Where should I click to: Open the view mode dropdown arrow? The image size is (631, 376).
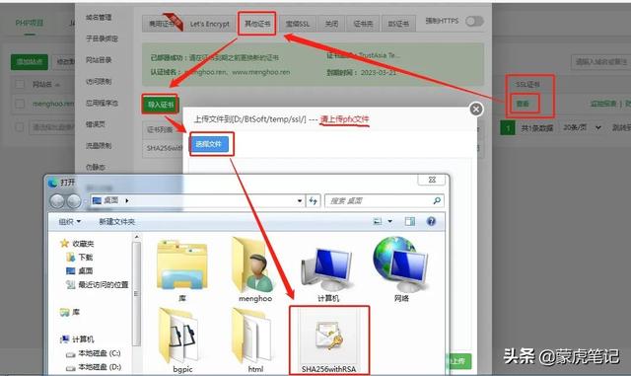pyautogui.click(x=389, y=221)
